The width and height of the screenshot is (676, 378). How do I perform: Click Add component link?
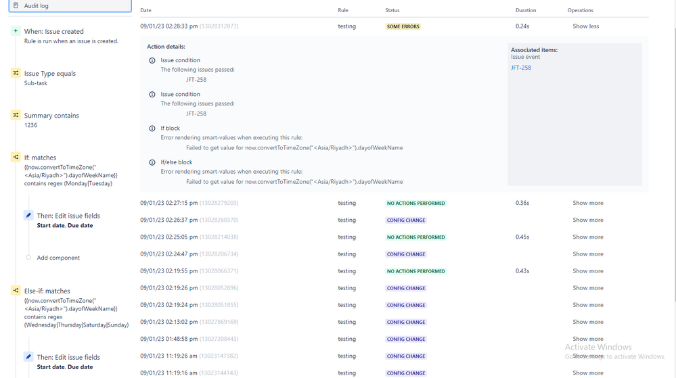click(58, 258)
